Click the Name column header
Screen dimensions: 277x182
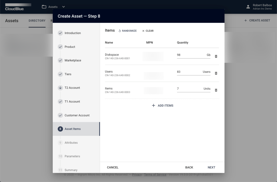click(x=109, y=42)
